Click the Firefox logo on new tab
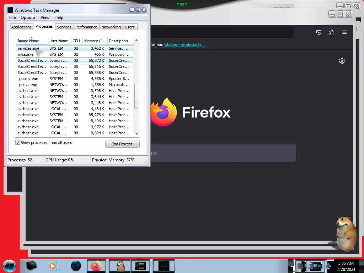The height and width of the screenshot is (273, 364). [164, 112]
